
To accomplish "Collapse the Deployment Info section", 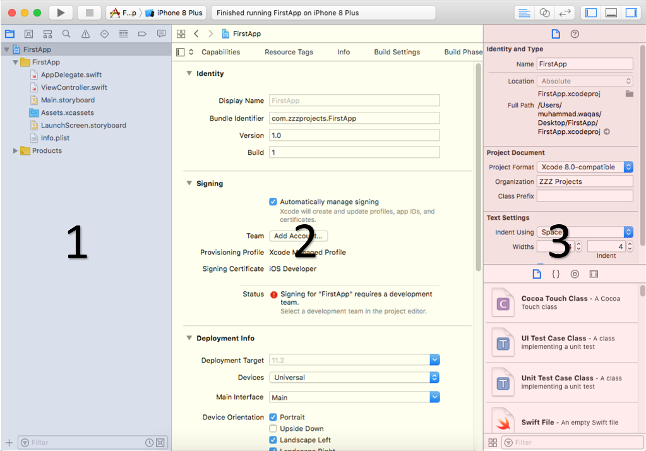I will point(189,338).
